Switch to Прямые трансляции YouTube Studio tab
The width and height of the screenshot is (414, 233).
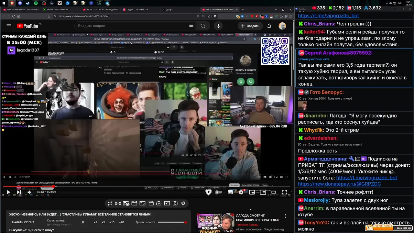pyautogui.click(x=21, y=10)
